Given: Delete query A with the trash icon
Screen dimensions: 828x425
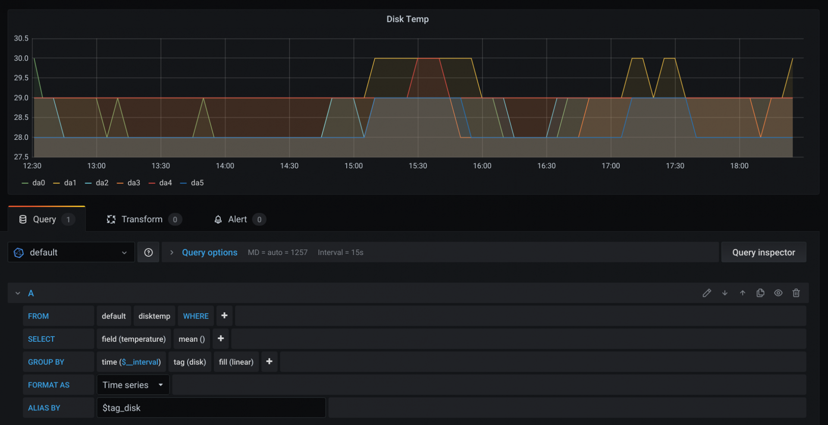Looking at the screenshot, I should click(796, 293).
